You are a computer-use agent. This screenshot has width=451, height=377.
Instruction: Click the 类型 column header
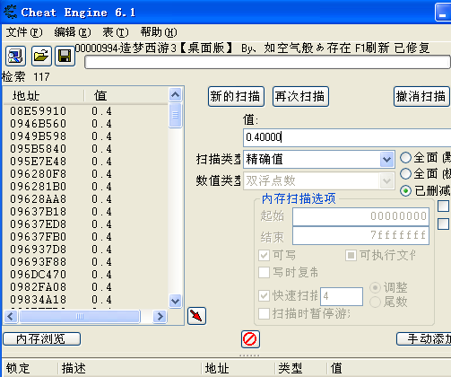300,368
